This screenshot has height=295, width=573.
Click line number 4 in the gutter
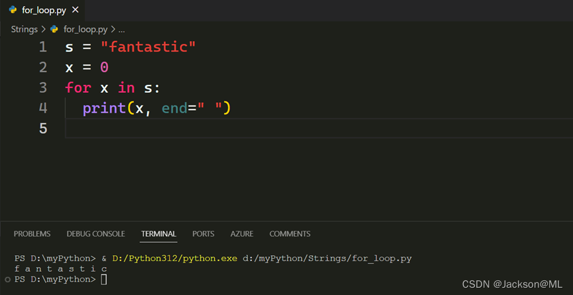(x=43, y=107)
